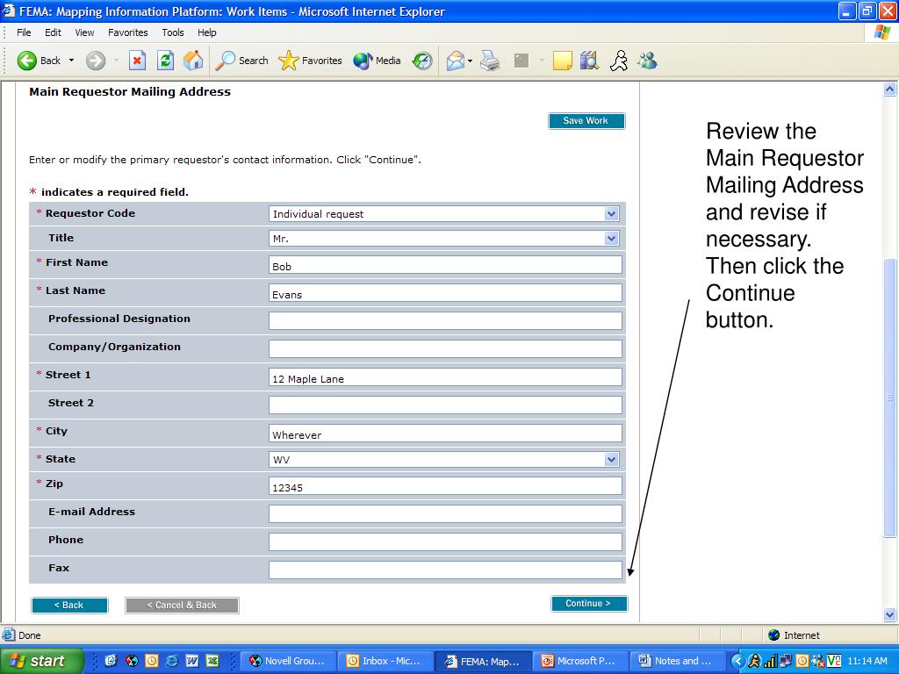Open the Help menu
The height and width of the screenshot is (674, 899).
click(x=207, y=32)
